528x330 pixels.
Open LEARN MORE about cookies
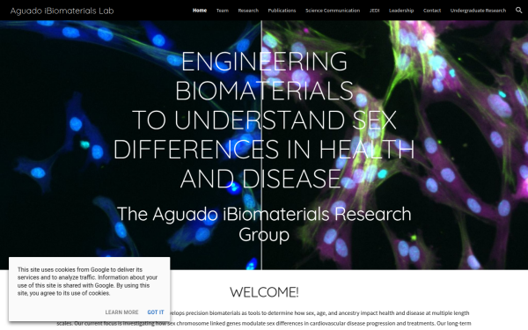tap(121, 312)
